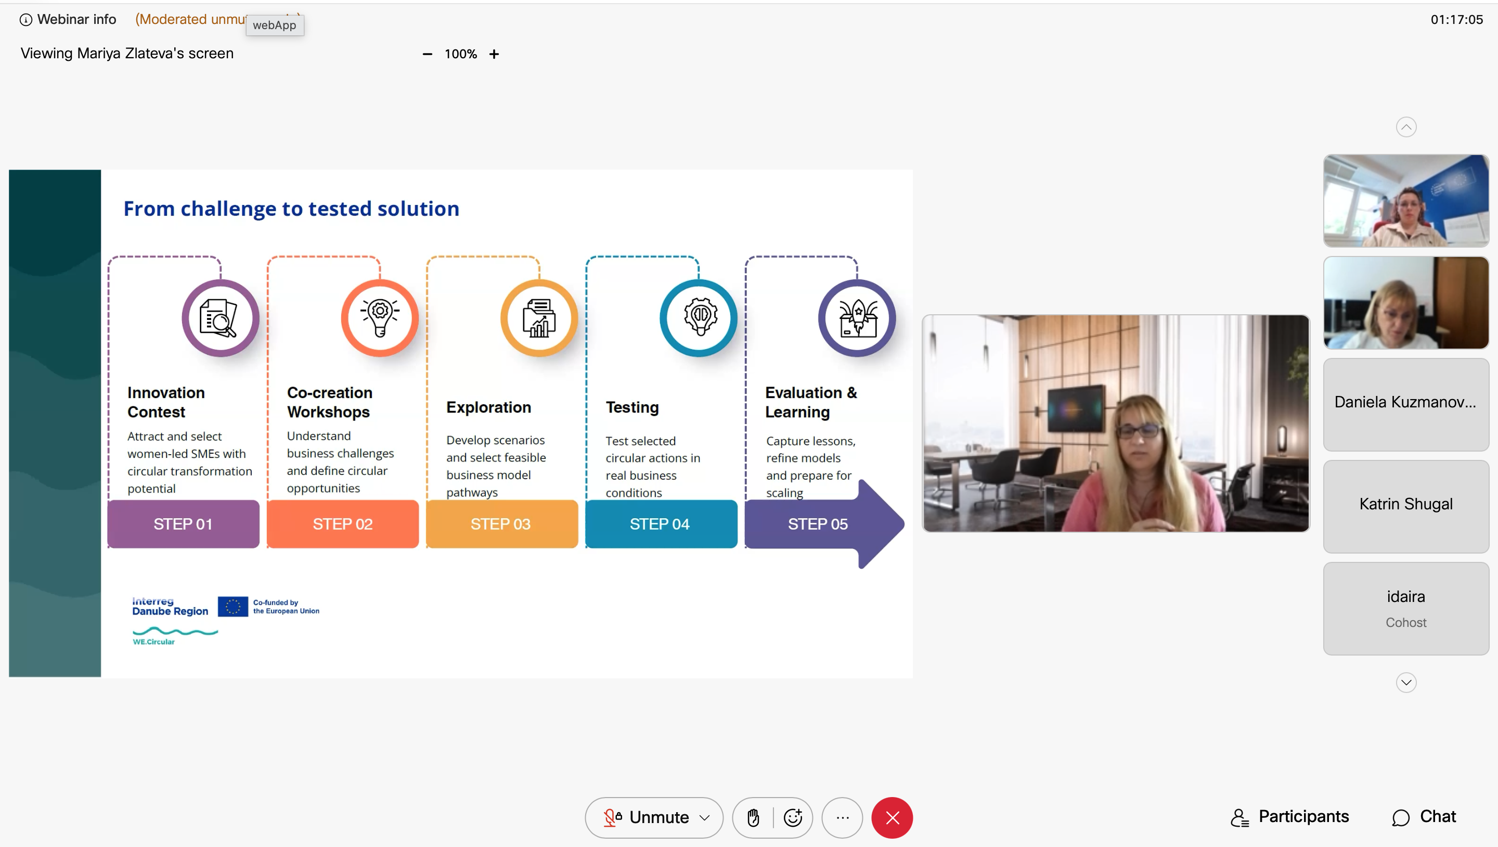This screenshot has width=1498, height=847.
Task: Raise hand using the hand icon
Action: point(753,817)
